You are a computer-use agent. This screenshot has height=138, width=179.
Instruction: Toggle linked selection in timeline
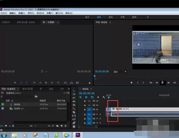[92, 97]
